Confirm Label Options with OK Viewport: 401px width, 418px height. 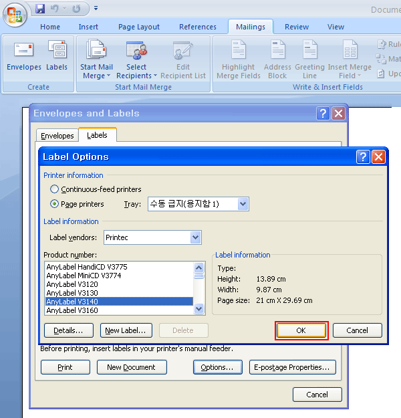click(301, 330)
